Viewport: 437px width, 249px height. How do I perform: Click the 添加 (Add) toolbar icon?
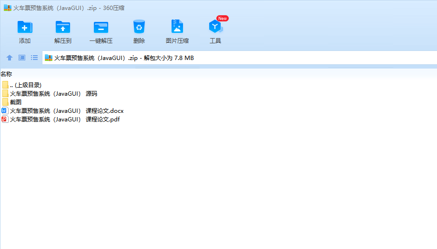25,27
